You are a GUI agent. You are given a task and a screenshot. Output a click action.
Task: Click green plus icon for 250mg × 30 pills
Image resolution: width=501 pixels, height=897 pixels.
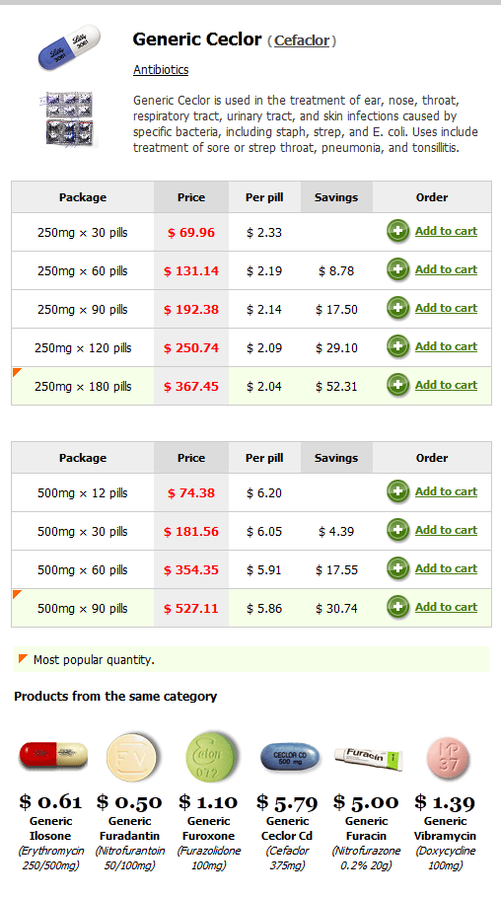[397, 231]
